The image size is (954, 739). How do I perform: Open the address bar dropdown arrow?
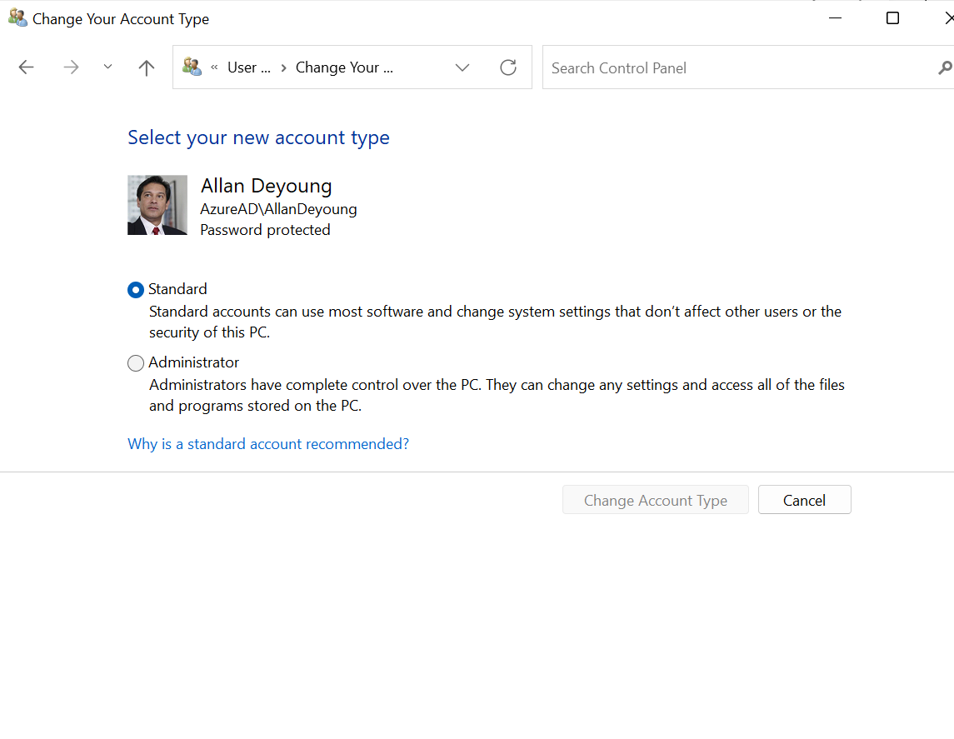point(462,67)
